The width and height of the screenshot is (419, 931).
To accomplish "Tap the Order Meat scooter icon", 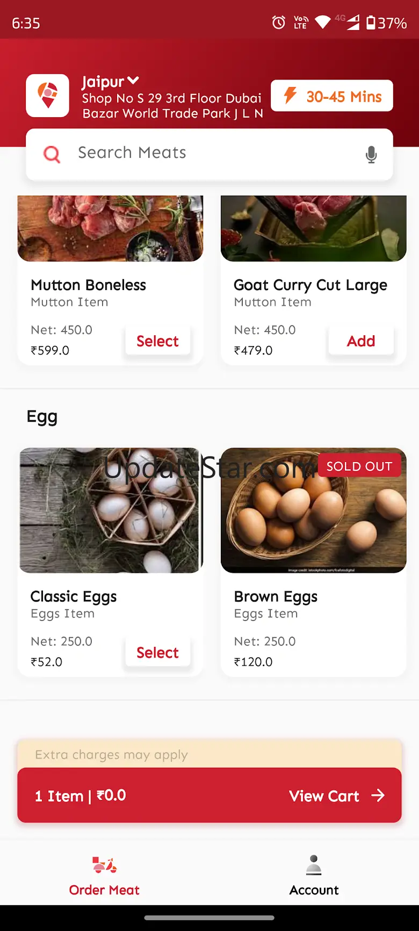I will click(104, 865).
